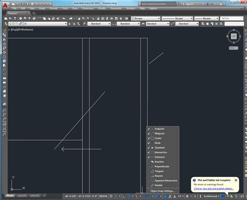Select the Move tool
Viewport: 247px width, 200px height.
click(4, 53)
